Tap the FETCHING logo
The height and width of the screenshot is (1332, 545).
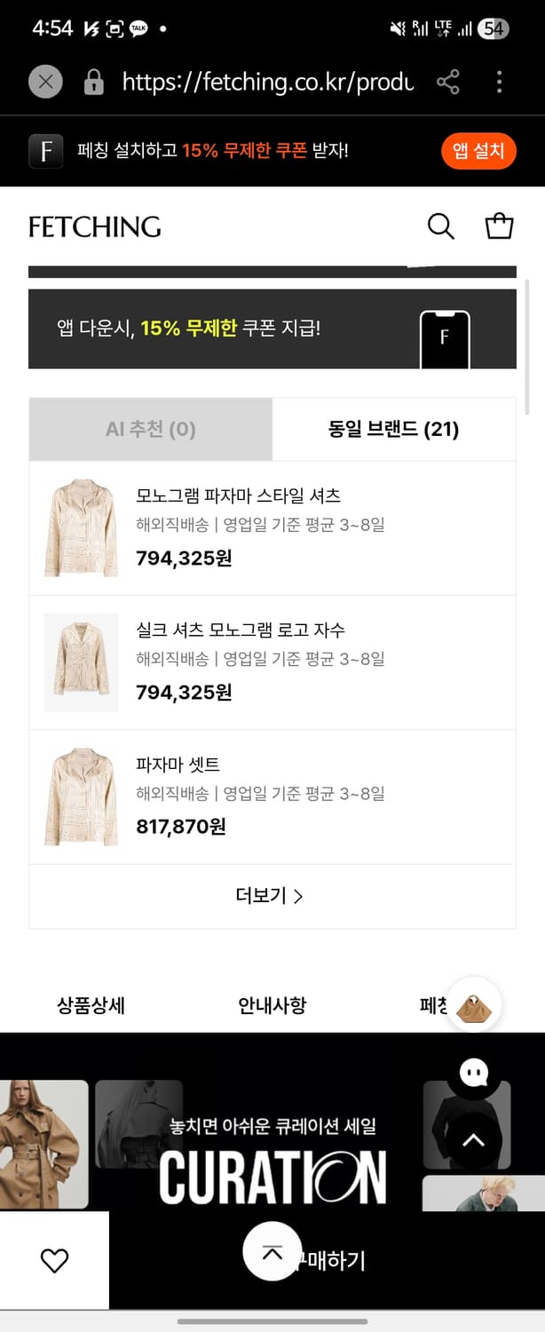click(94, 226)
